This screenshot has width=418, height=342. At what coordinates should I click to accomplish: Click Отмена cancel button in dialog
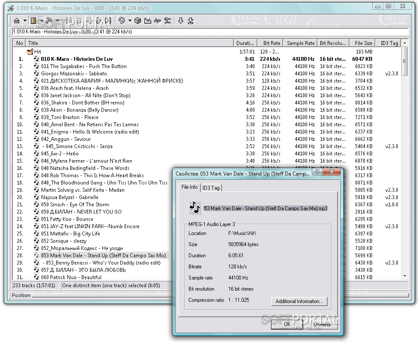[322, 324]
